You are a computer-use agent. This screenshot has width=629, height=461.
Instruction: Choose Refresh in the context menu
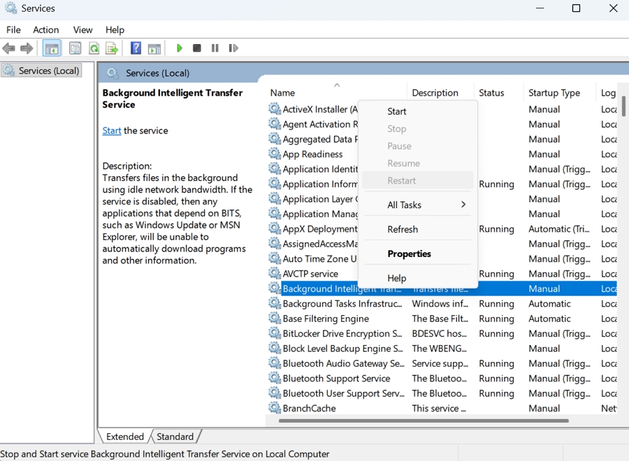[403, 229]
